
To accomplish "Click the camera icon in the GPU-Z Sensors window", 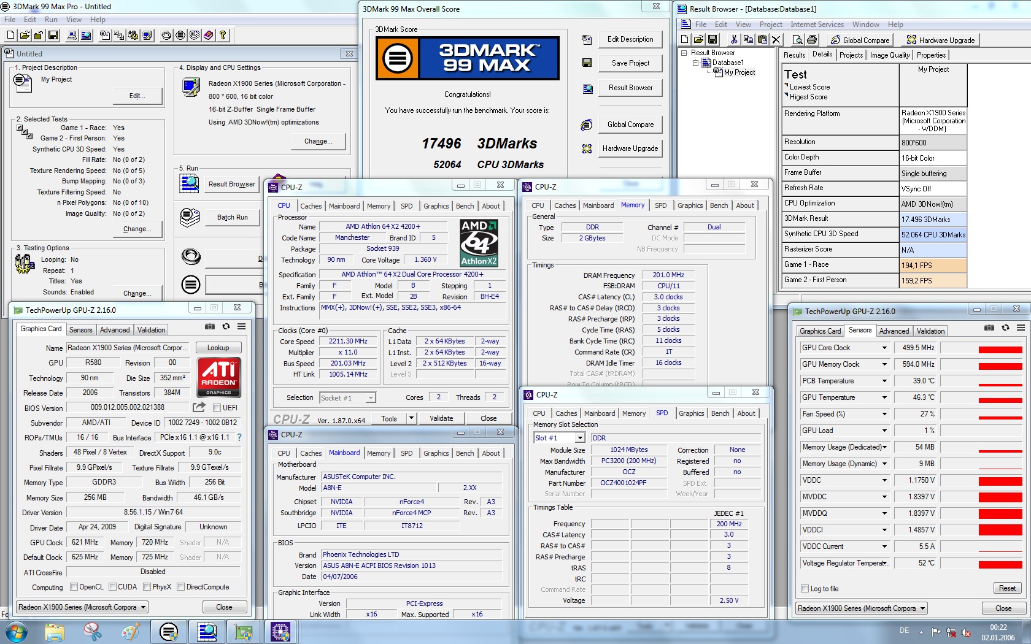I will [x=989, y=328].
